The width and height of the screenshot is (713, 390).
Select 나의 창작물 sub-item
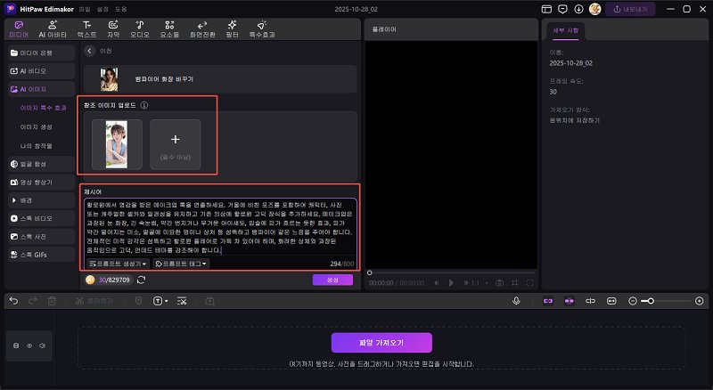point(36,146)
